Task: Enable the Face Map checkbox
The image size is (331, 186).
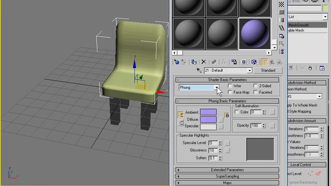Action: click(x=230, y=92)
